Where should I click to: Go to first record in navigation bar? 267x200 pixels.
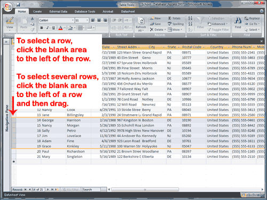pyautogui.click(x=26, y=189)
